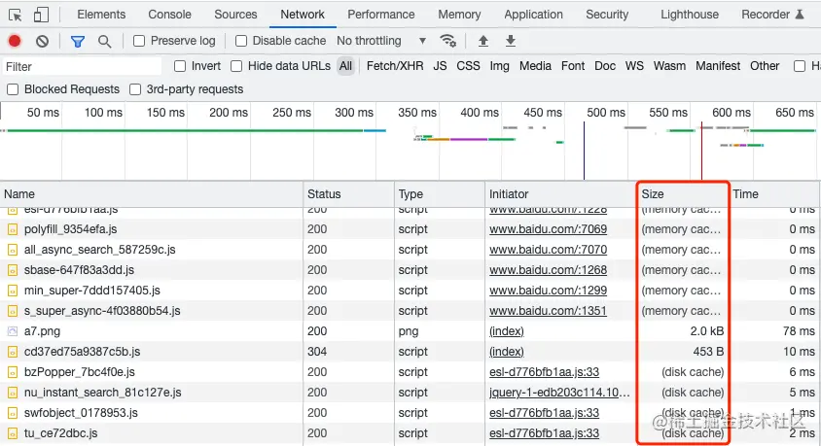
Task: Filter requests by Doc type
Action: point(605,66)
